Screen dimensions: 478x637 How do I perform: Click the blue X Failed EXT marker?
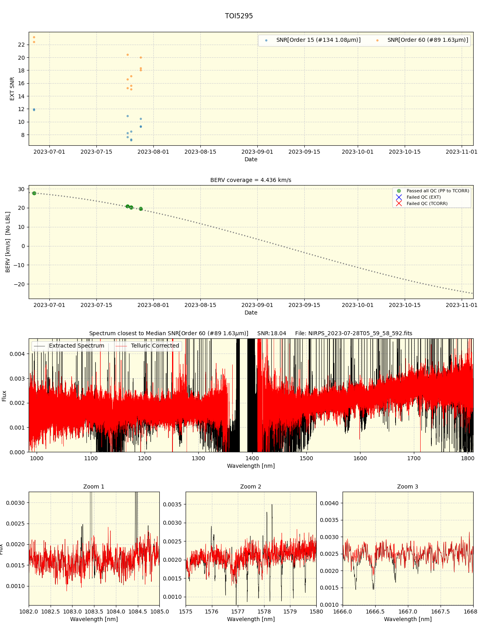pos(399,197)
